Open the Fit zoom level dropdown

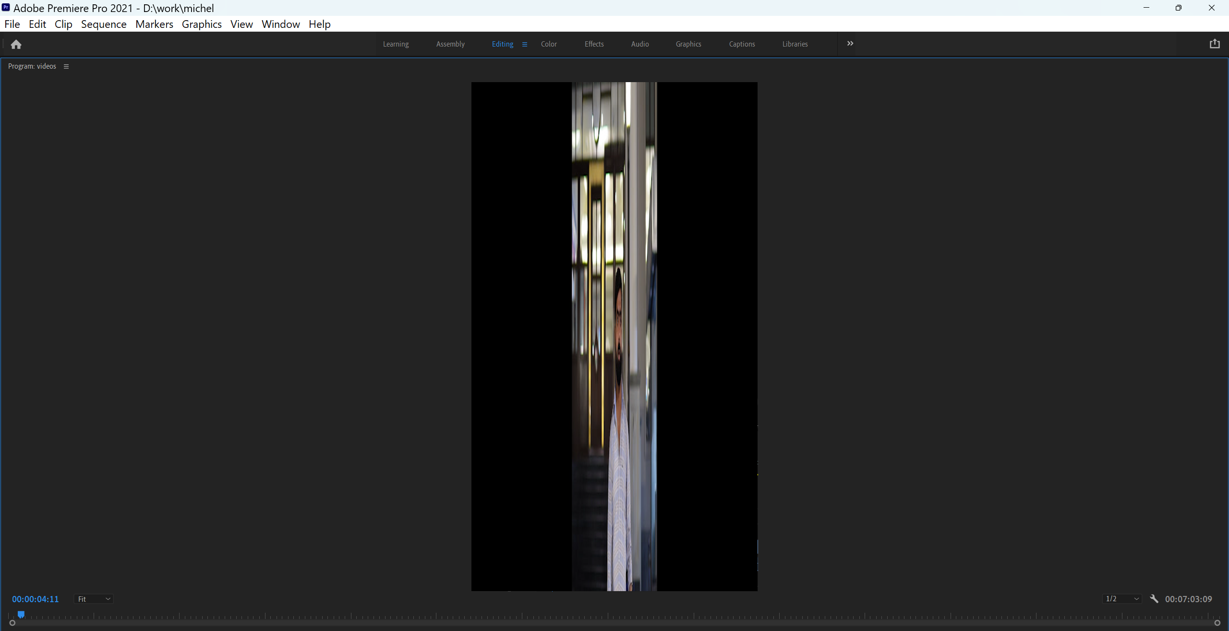94,599
